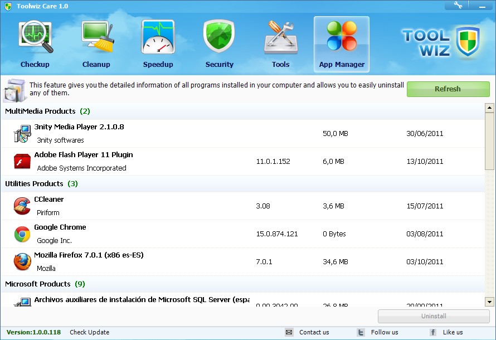
Task: Click the Speedup tab label
Action: click(x=158, y=64)
